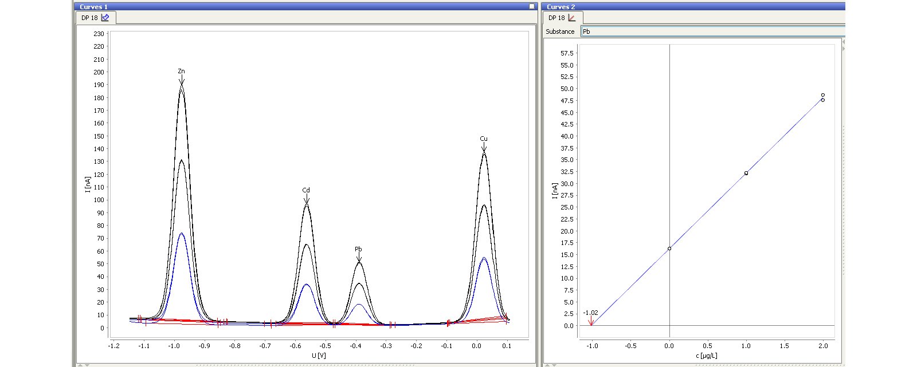Viewport: 917px width, 367px height.
Task: Click the Cd peak label
Action: pos(306,190)
